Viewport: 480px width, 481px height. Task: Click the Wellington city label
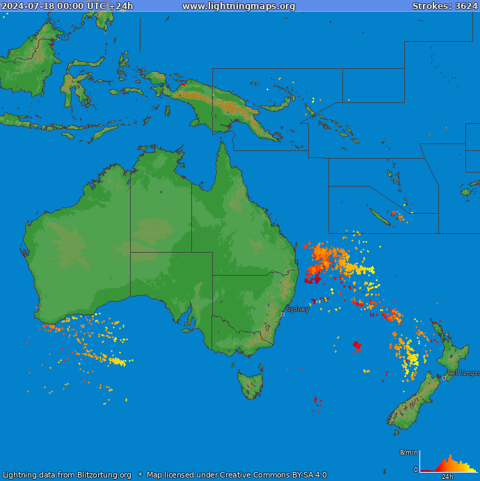(x=464, y=372)
